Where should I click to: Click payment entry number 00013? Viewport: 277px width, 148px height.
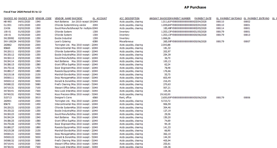(x=247, y=35)
